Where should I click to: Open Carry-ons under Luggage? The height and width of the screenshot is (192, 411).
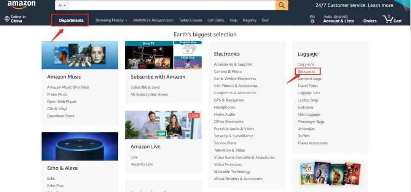point(306,64)
